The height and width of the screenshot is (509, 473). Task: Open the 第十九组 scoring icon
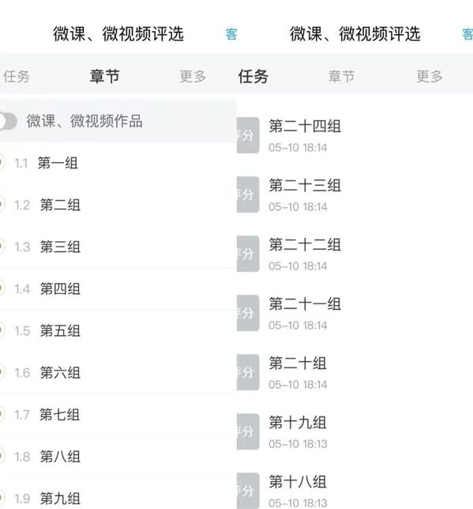click(248, 432)
